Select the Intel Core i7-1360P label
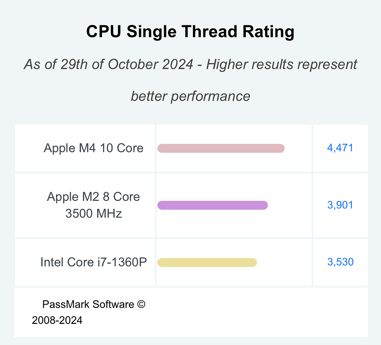Screen dimensions: 381x345 94,262
